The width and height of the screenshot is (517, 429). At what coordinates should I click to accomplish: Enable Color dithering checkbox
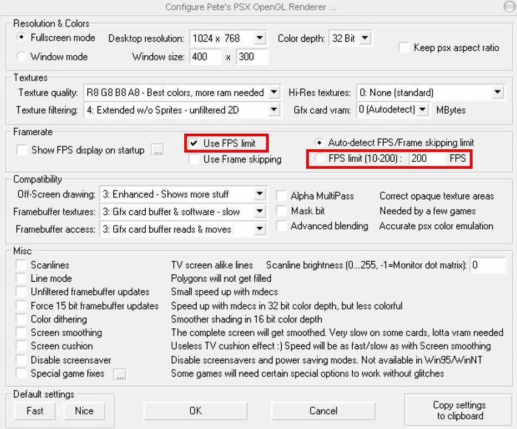click(22, 319)
